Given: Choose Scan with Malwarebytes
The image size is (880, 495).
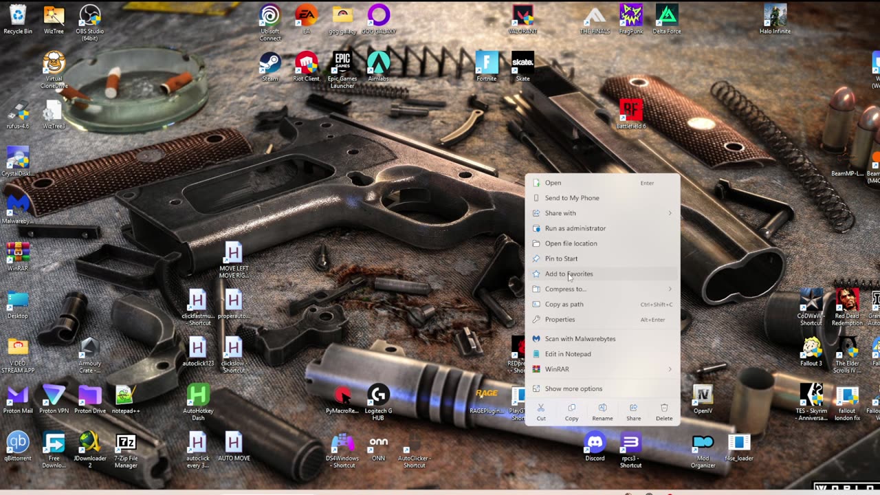Looking at the screenshot, I should tap(602, 339).
